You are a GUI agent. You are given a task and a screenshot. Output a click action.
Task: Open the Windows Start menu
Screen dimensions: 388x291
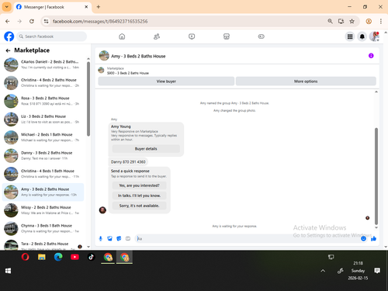coord(8,271)
